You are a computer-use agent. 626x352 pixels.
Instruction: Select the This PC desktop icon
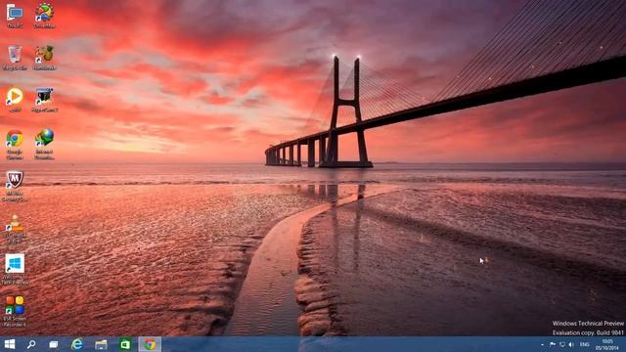pos(15,16)
